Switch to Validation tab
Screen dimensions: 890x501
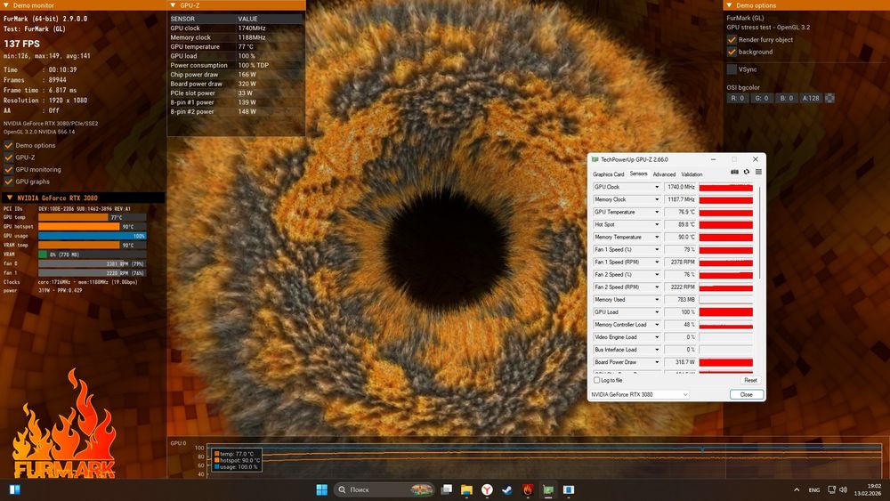point(692,174)
